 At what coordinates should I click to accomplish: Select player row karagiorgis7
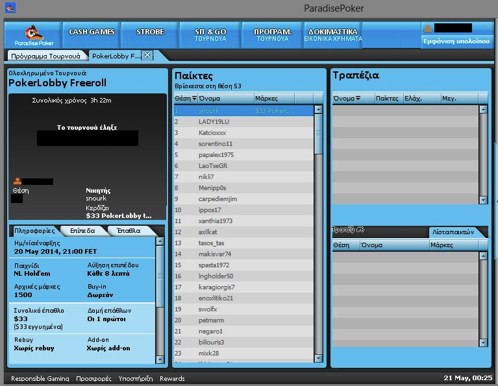click(243, 287)
